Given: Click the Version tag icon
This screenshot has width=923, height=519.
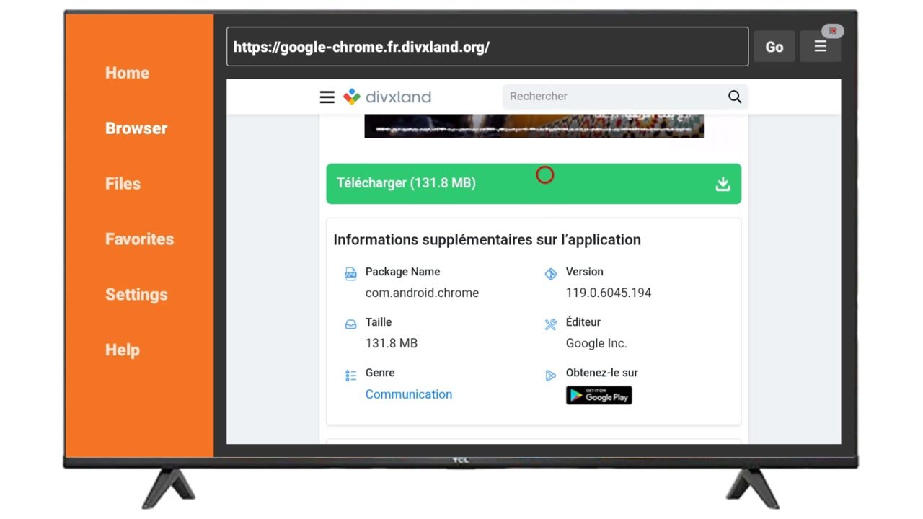Looking at the screenshot, I should pos(551,274).
